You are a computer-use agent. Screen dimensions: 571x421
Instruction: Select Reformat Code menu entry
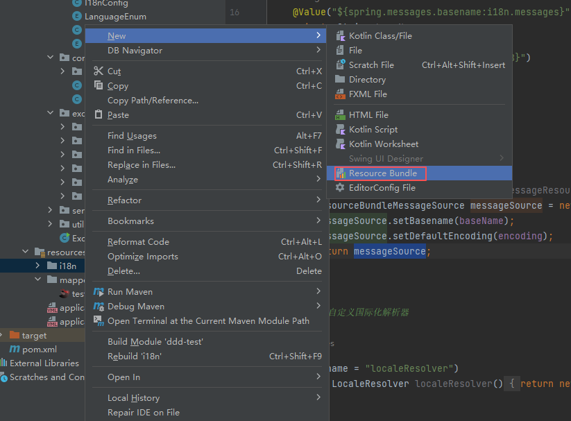pyautogui.click(x=207, y=242)
